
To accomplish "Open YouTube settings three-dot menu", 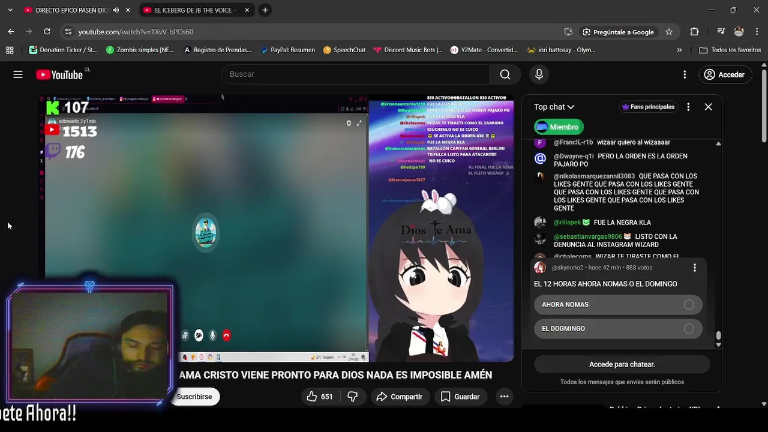I will [x=685, y=74].
